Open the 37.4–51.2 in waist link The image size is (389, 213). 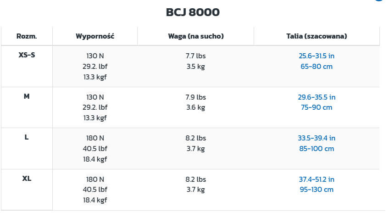[x=317, y=179]
